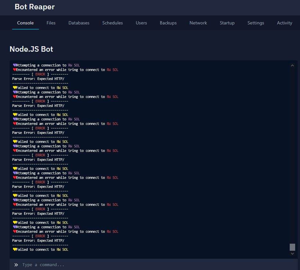Open the Backups tab
The width and height of the screenshot is (300, 270).
pyautogui.click(x=168, y=23)
